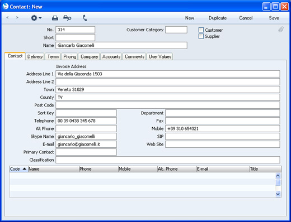The width and height of the screenshot is (291, 222).
Task: Switch to the Delivery tab
Action: (x=35, y=56)
